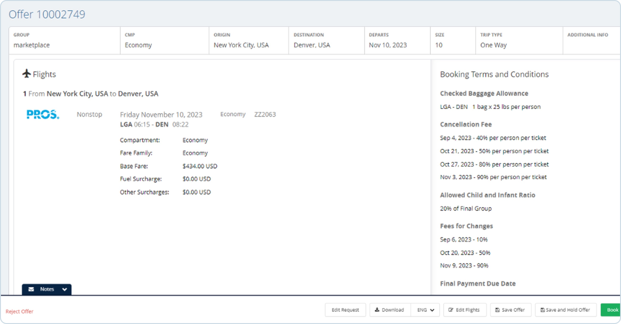Click the Departs Nov 10, 2023 field
Image resolution: width=621 pixels, height=324 pixels.
tap(388, 45)
